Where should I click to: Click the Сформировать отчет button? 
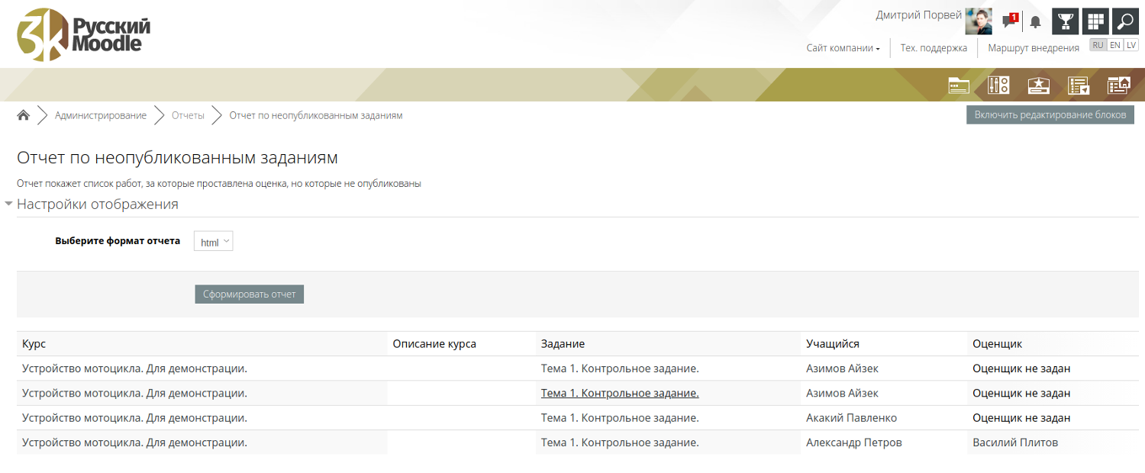coord(249,294)
